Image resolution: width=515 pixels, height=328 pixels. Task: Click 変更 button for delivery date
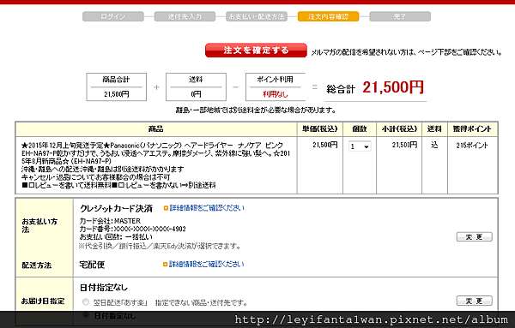coord(475,301)
